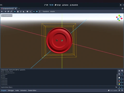Toggle standard messages filter showing 2
124x93 pixels.
(x=121, y=78)
